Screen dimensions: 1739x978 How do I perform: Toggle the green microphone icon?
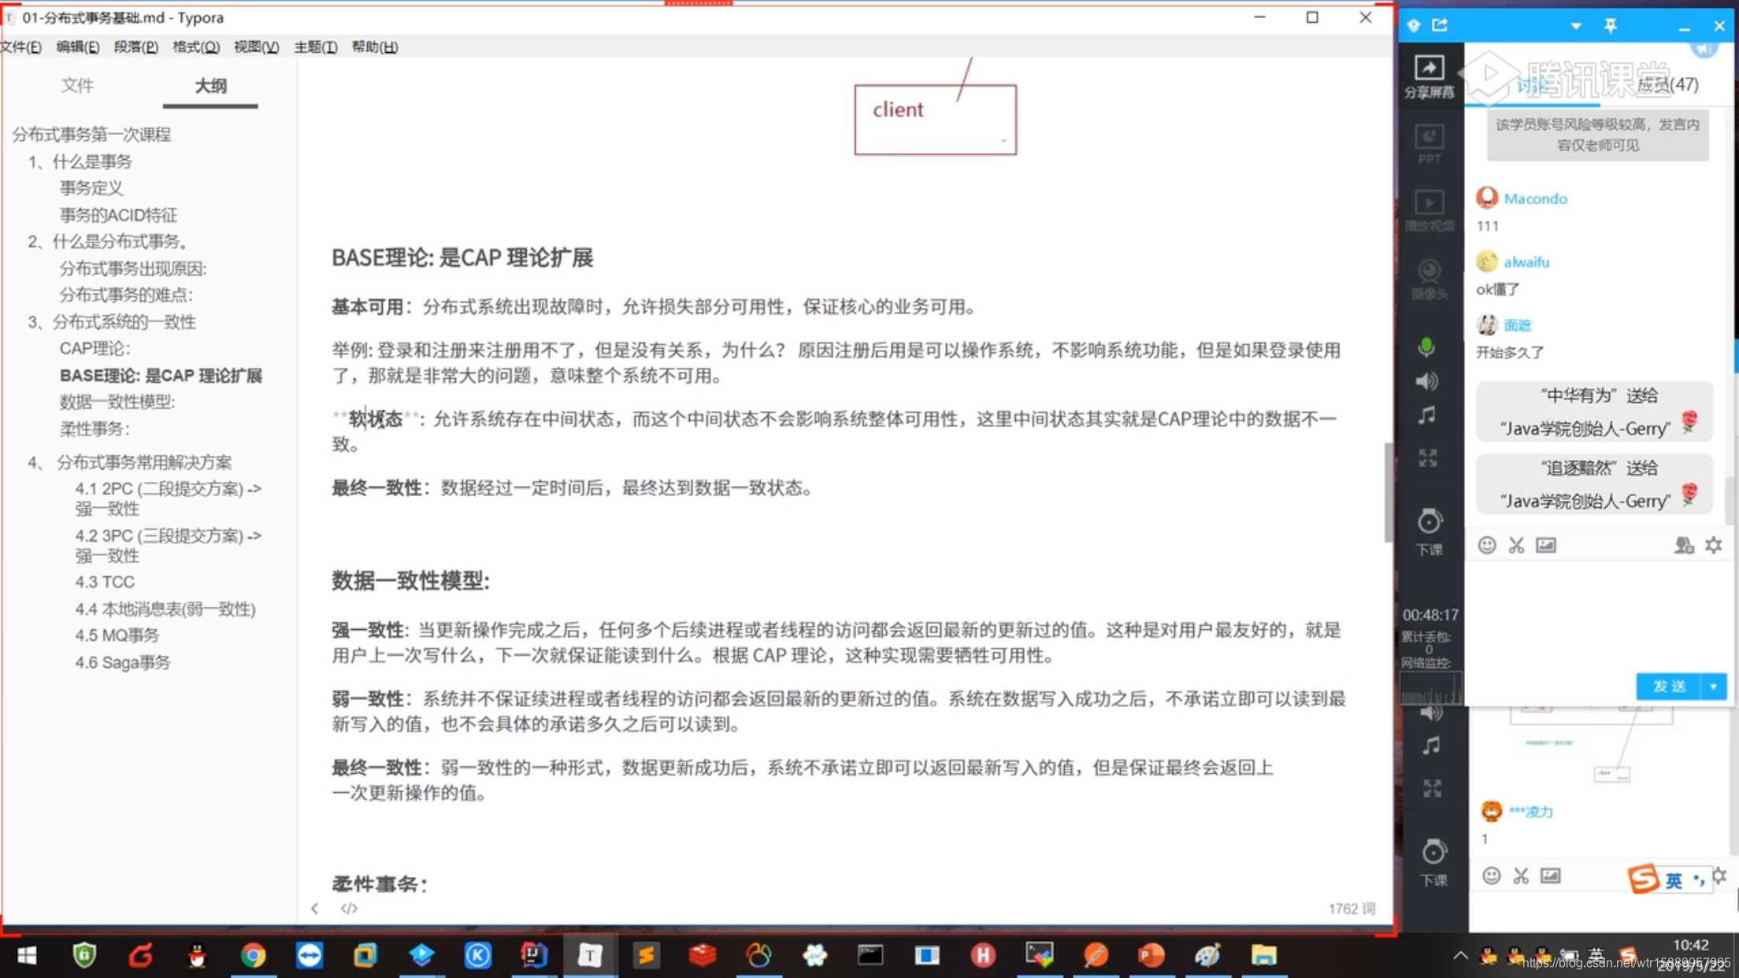pos(1426,347)
